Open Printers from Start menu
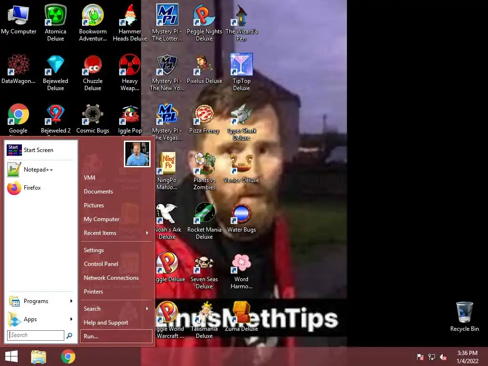 [116, 292]
